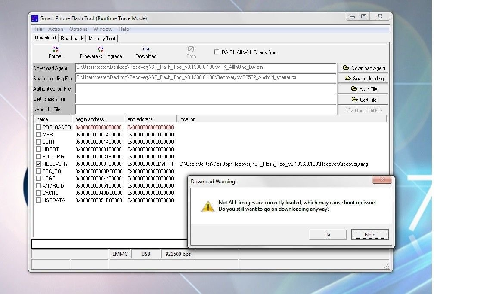The width and height of the screenshot is (496, 294).
Task: Switch to the Memory Test tab
Action: [x=102, y=39]
